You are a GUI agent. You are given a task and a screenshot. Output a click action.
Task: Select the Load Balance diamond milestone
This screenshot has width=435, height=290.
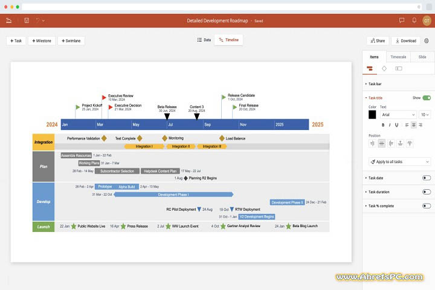222,138
